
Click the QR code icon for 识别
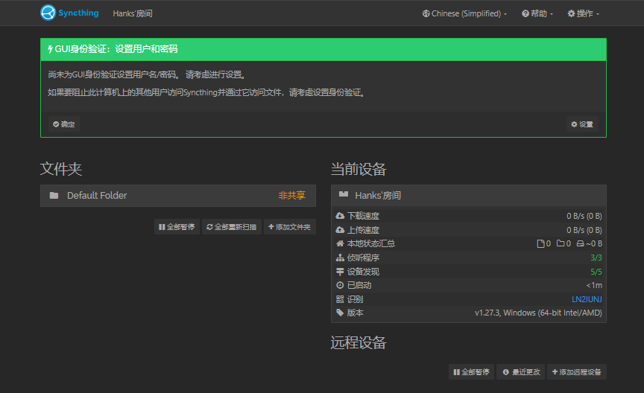[x=340, y=299]
